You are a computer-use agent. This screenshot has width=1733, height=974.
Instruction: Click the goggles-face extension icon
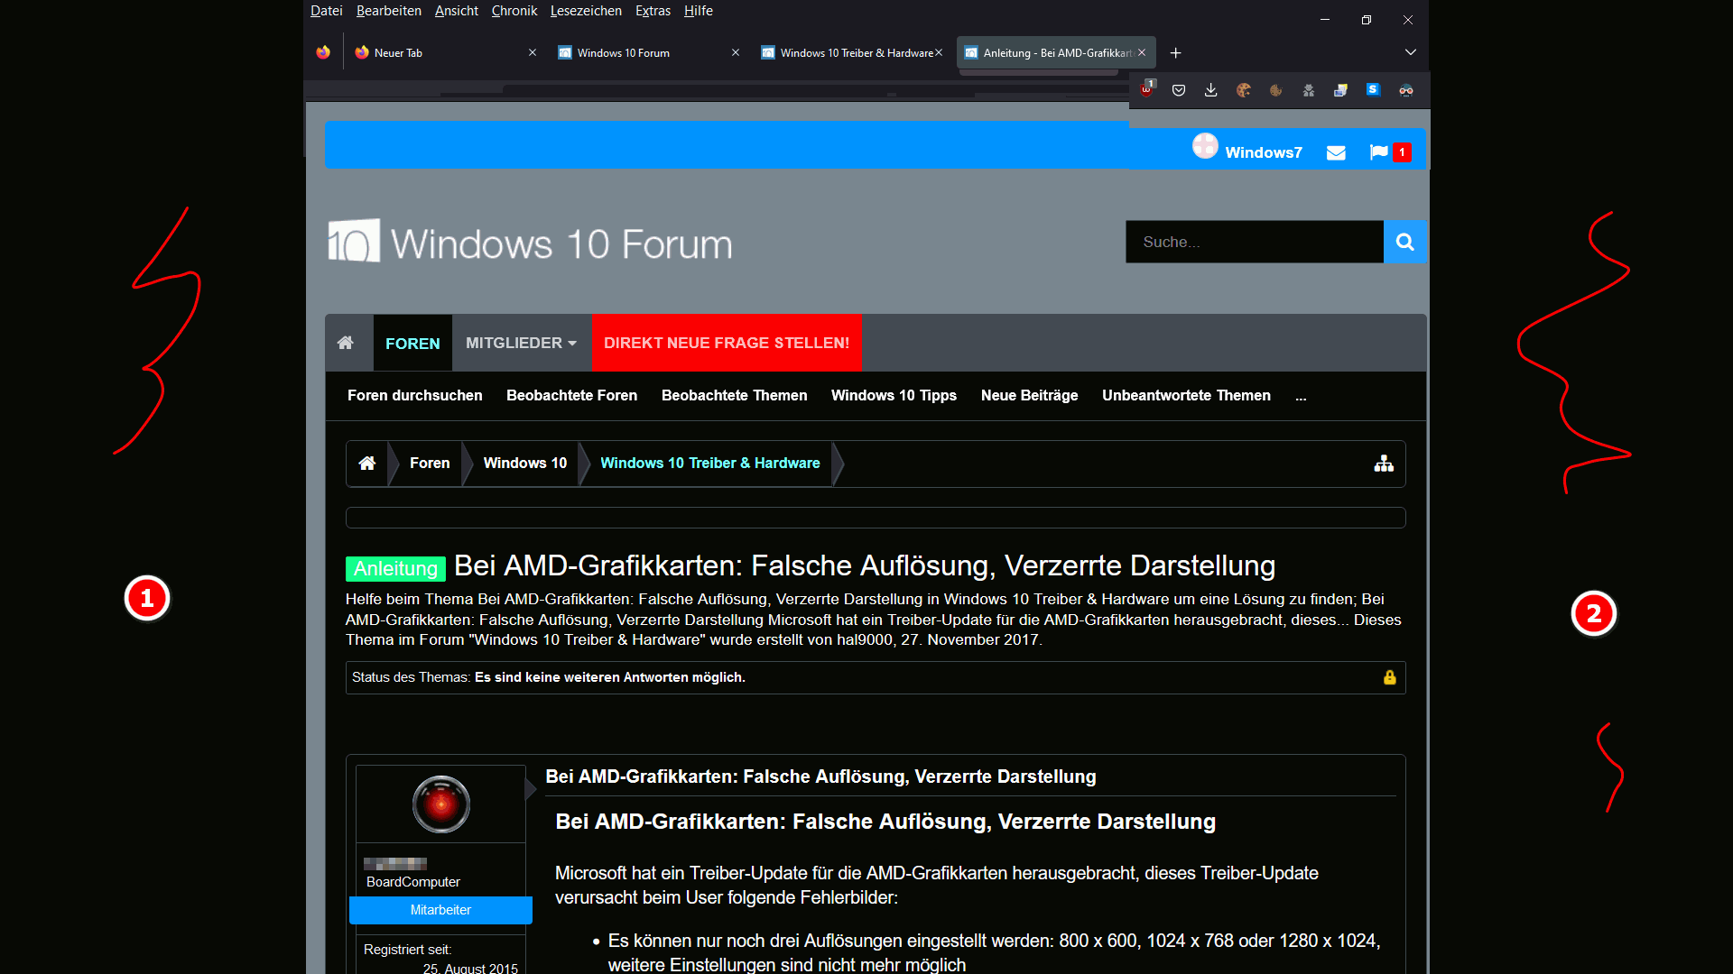(x=1406, y=90)
